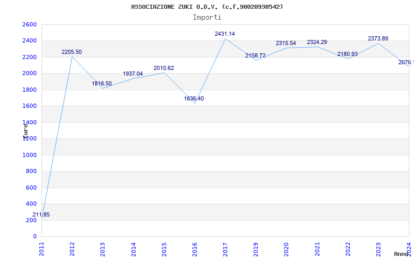Viewport: 414px width, 259px height.
Task: Click the Importi subtitle
Action: click(207, 18)
